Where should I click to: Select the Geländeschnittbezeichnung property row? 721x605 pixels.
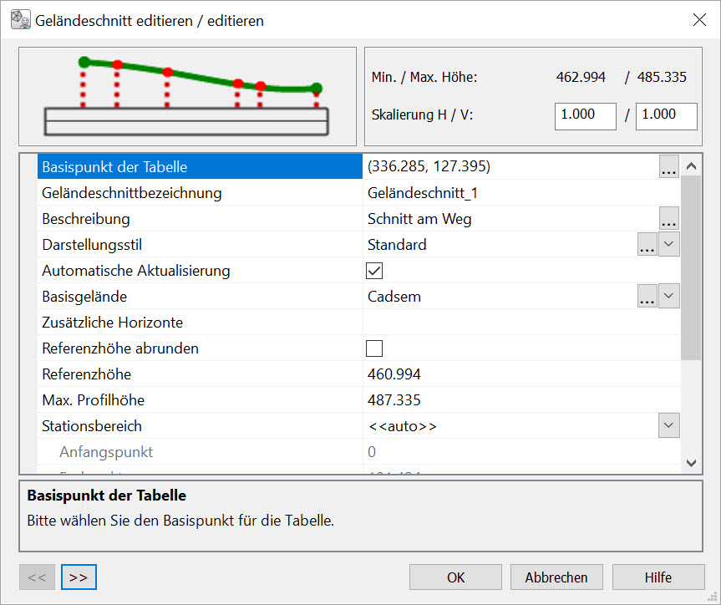[201, 193]
